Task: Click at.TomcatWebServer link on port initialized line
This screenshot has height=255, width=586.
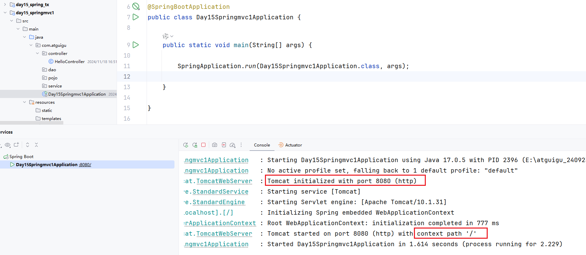Action: [218, 181]
